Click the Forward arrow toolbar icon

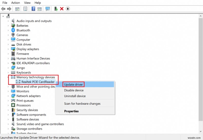tap(9, 9)
